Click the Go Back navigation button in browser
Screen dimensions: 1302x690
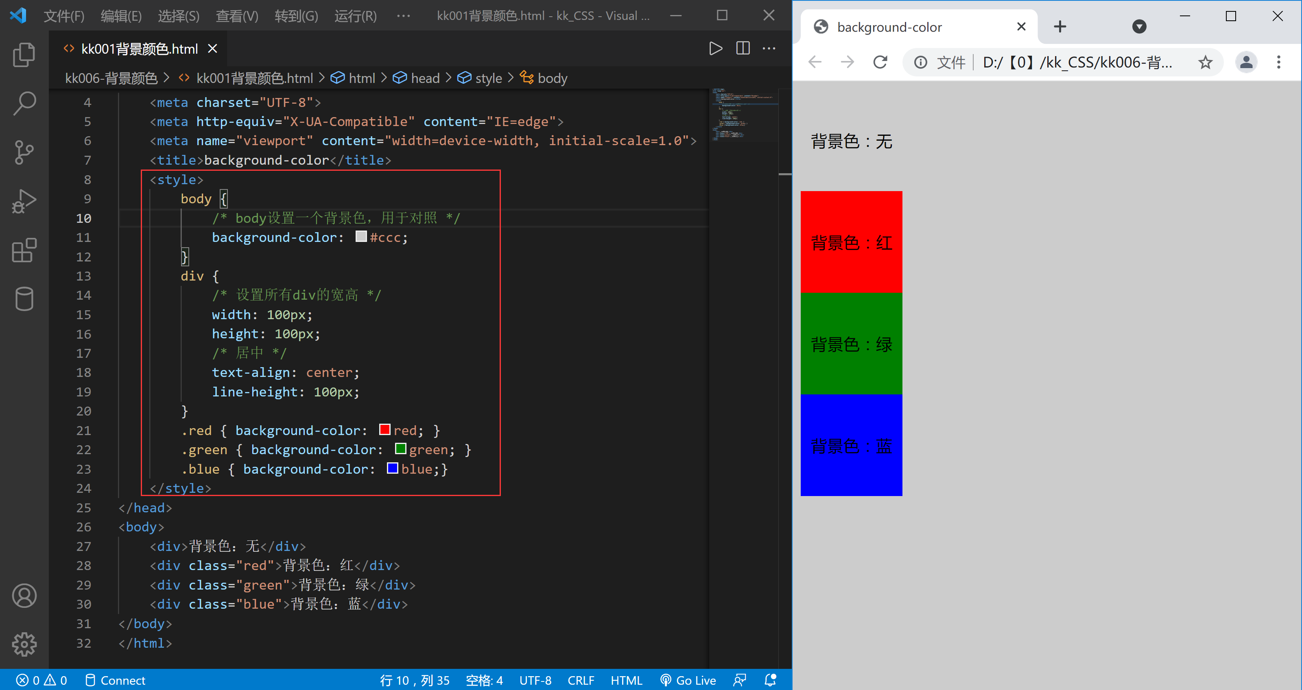pos(815,61)
